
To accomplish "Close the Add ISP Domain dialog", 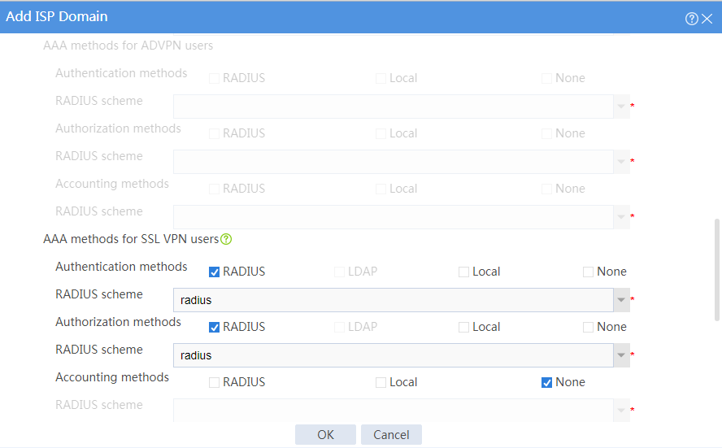I will (707, 19).
